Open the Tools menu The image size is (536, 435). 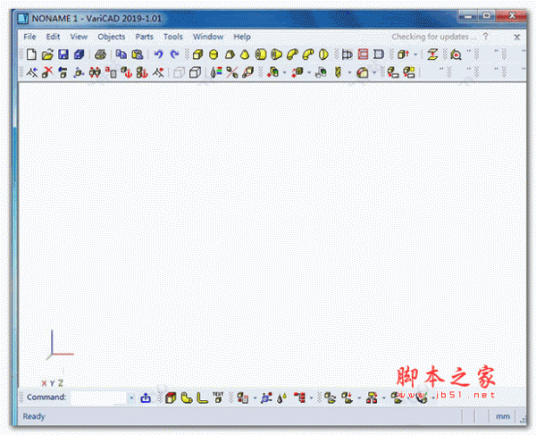[173, 37]
